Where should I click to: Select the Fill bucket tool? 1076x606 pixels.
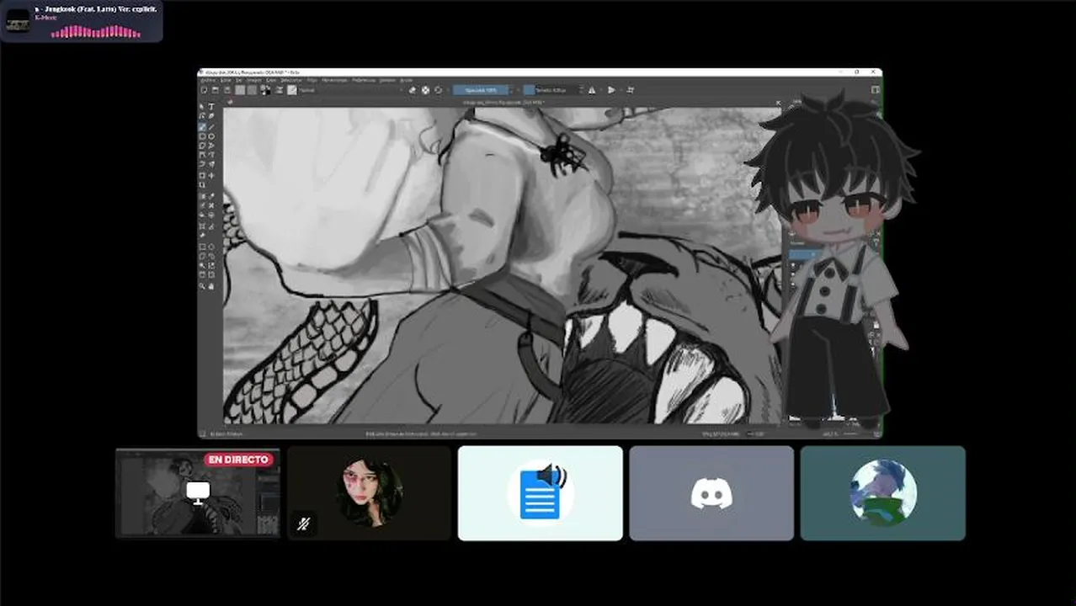click(202, 215)
